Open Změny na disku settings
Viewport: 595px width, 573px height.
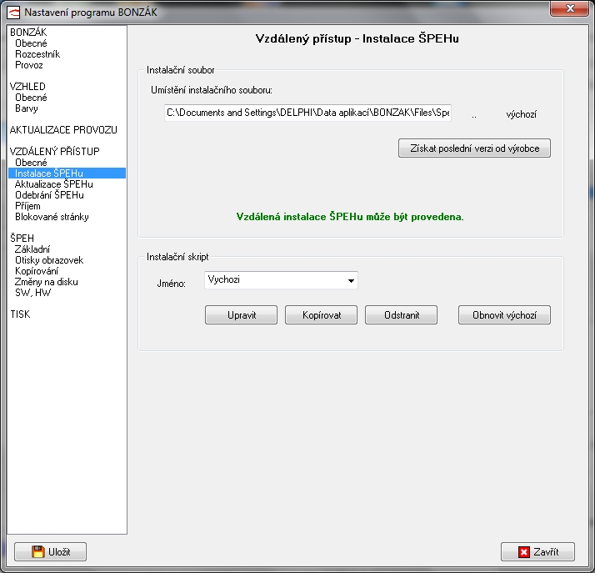click(x=47, y=282)
